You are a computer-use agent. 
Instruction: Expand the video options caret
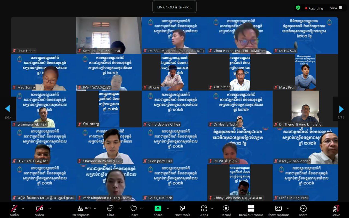click(49, 208)
